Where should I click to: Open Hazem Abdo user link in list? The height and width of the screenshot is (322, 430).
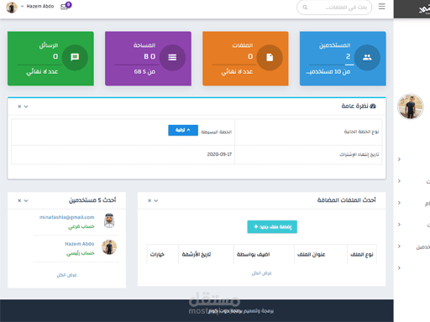tap(80, 244)
